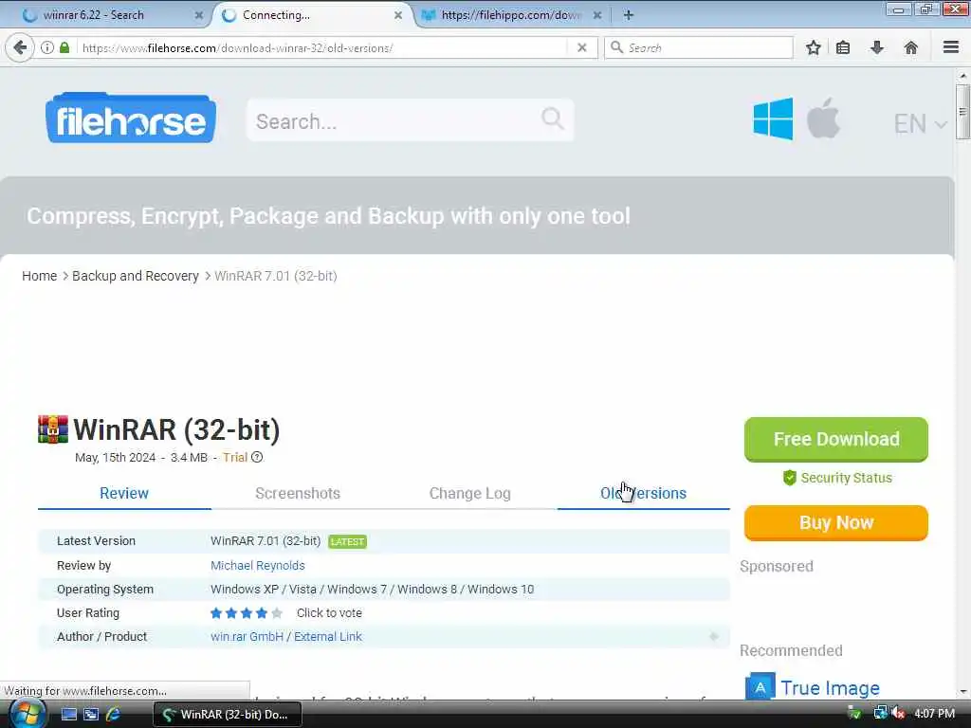Click the WinRAR books icon

53,429
